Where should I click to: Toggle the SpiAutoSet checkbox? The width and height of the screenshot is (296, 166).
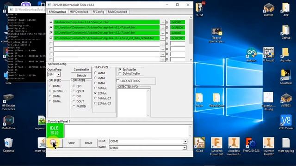click(x=120, y=70)
